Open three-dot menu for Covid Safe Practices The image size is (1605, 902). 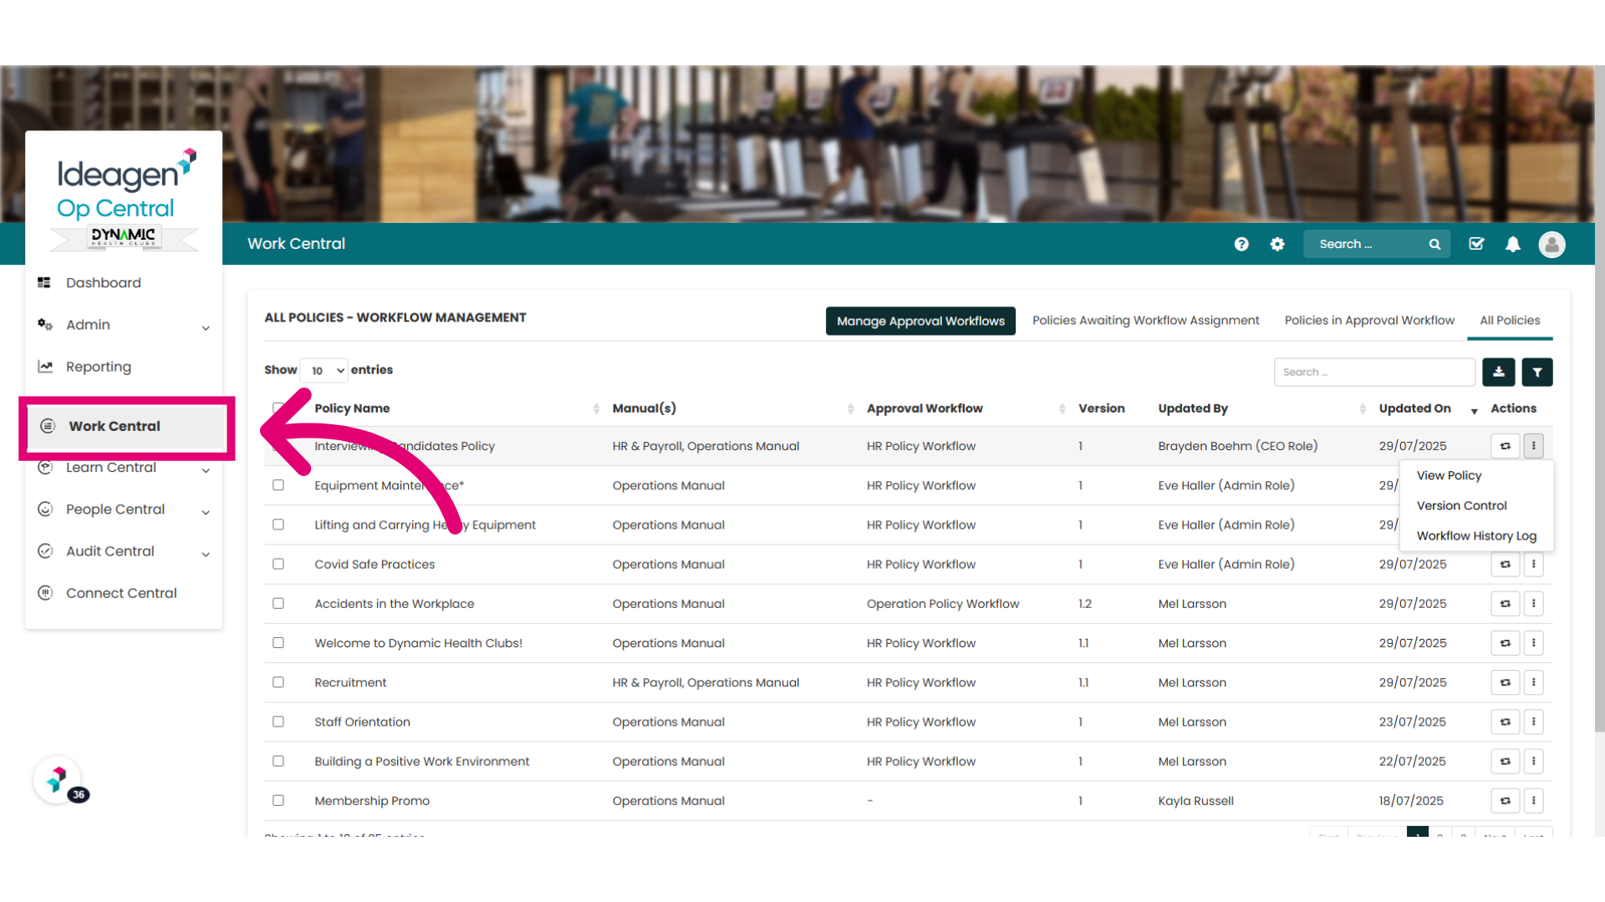coord(1533,564)
